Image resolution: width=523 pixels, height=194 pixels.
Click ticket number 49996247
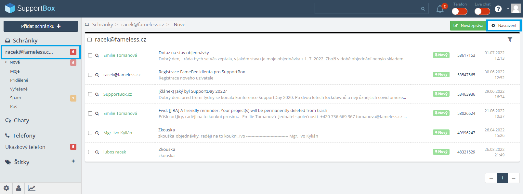[466, 133]
